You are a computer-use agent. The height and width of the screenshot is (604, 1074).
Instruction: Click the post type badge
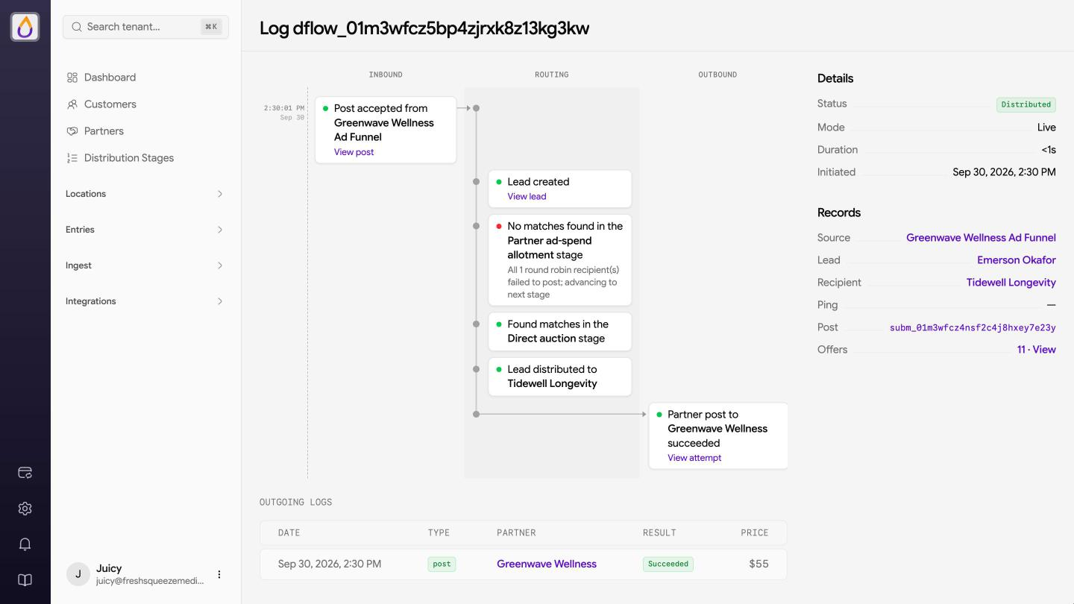[x=442, y=564]
